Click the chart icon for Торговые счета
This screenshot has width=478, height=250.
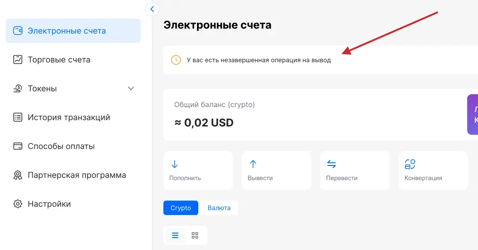point(18,60)
